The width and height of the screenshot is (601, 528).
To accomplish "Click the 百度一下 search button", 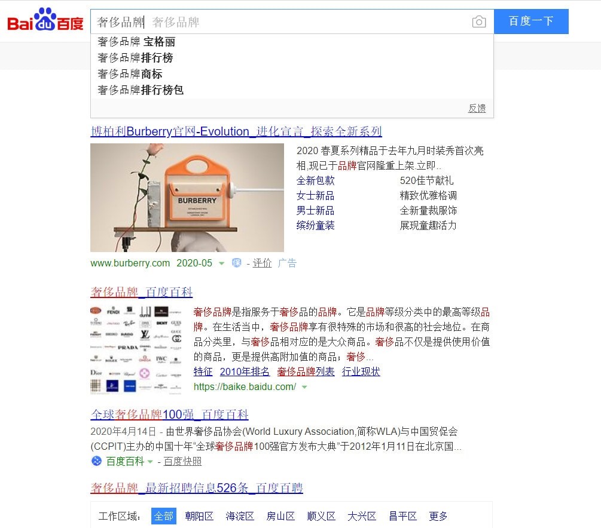I will pyautogui.click(x=531, y=22).
